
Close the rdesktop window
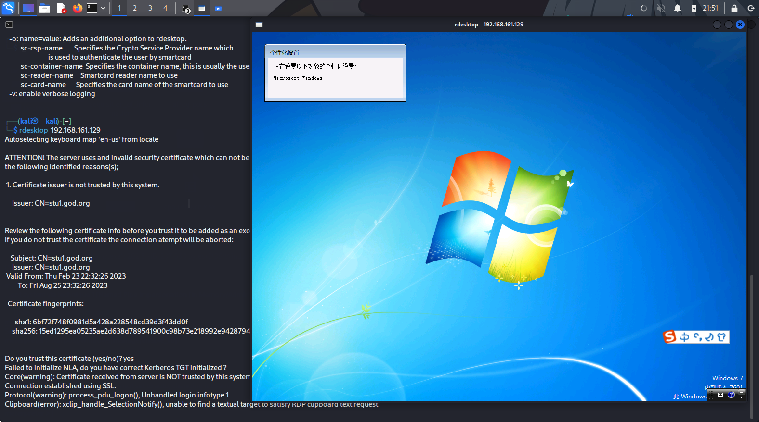(x=740, y=25)
